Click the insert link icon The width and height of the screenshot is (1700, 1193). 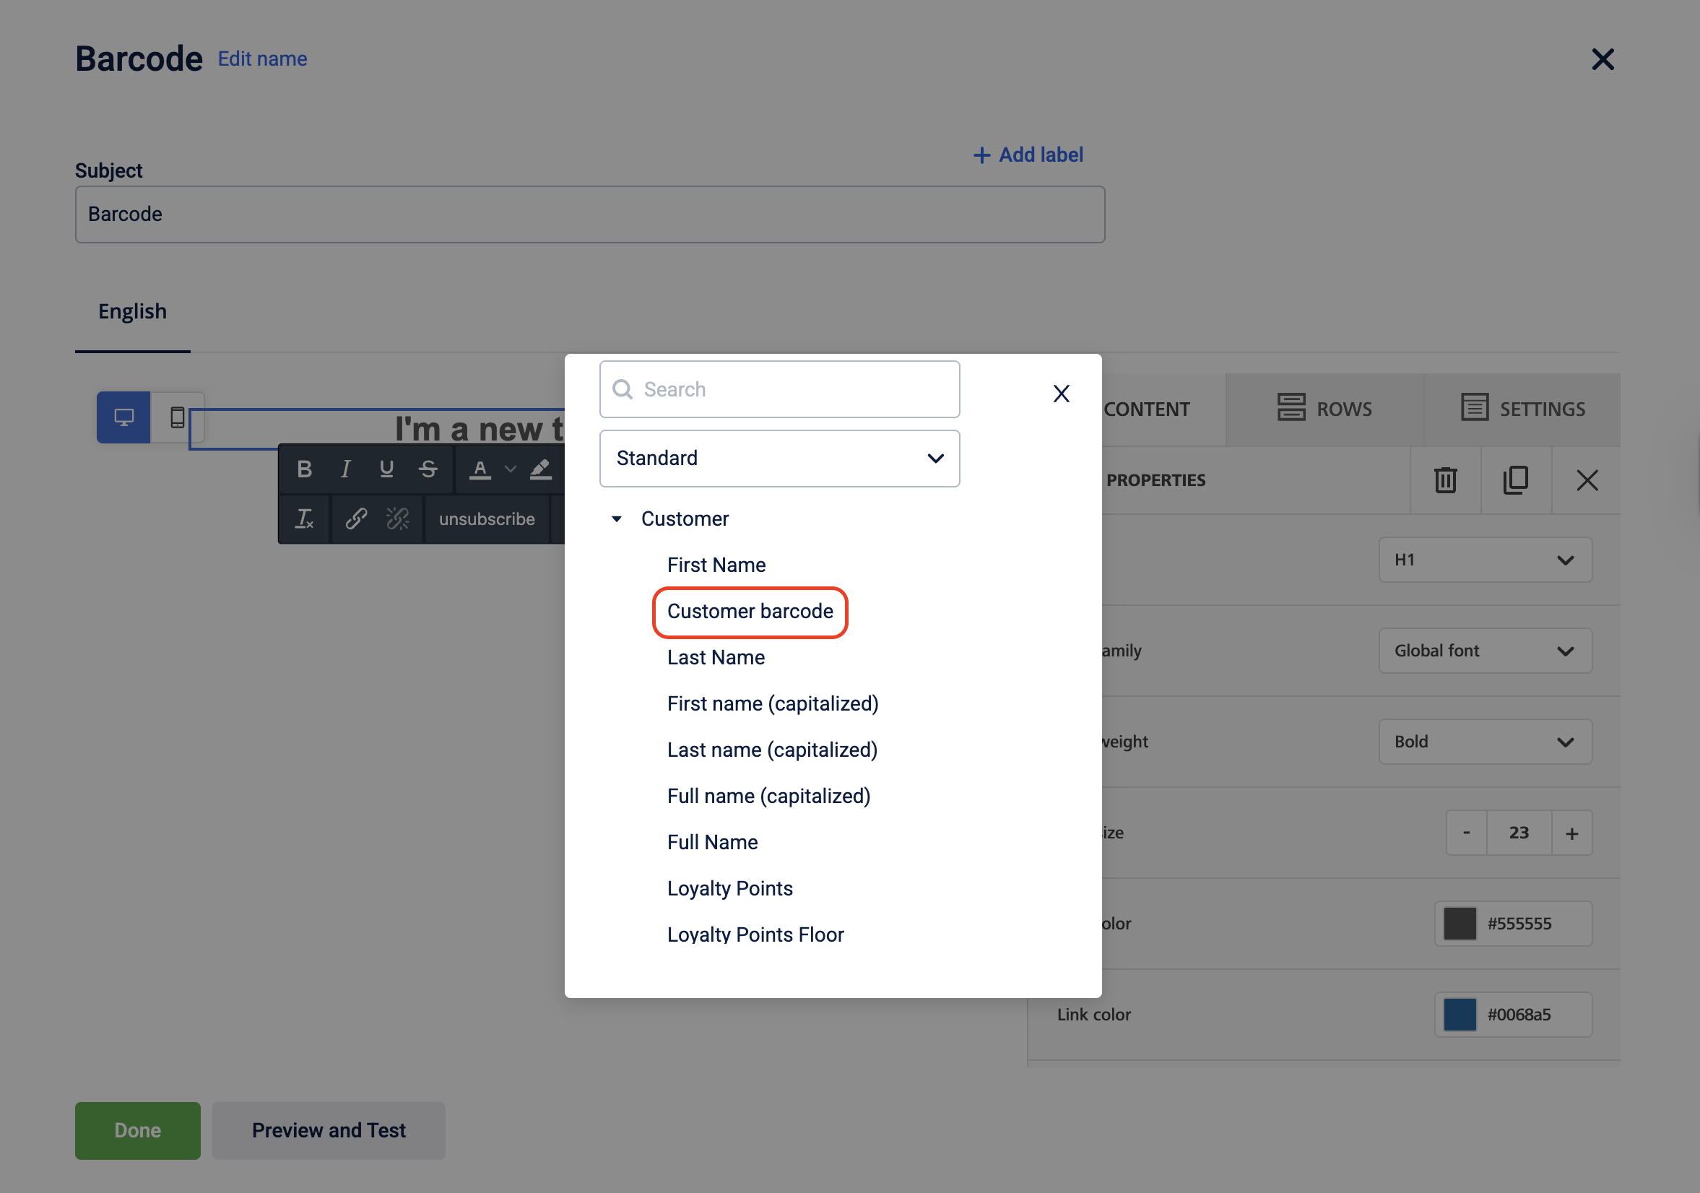point(356,519)
